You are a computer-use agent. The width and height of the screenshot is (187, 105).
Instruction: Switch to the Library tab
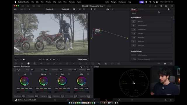(134, 9)
